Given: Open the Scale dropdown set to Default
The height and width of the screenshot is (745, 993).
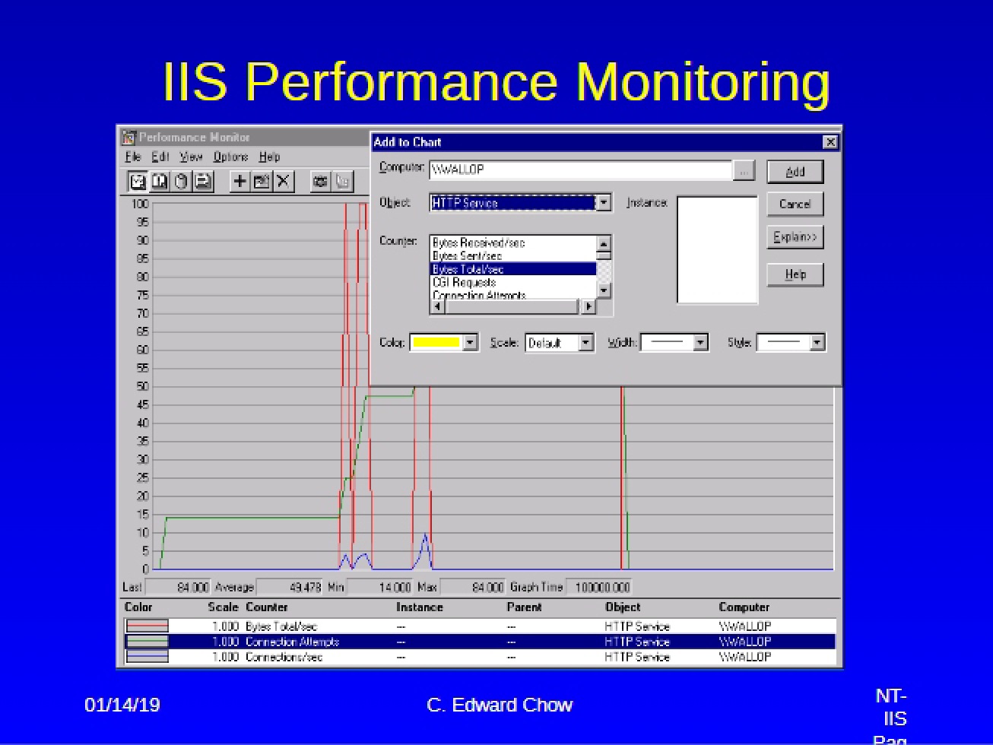Looking at the screenshot, I should tap(585, 343).
